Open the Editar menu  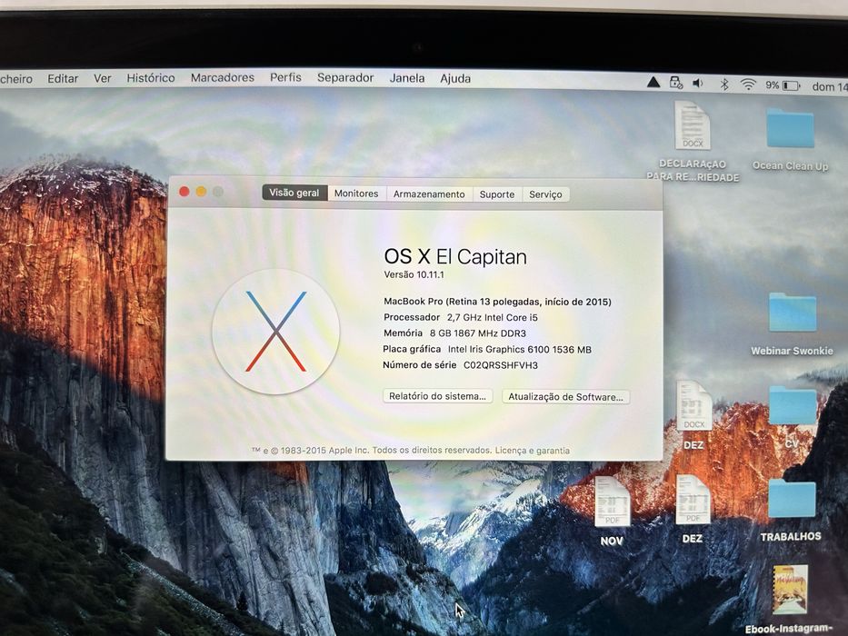[63, 79]
